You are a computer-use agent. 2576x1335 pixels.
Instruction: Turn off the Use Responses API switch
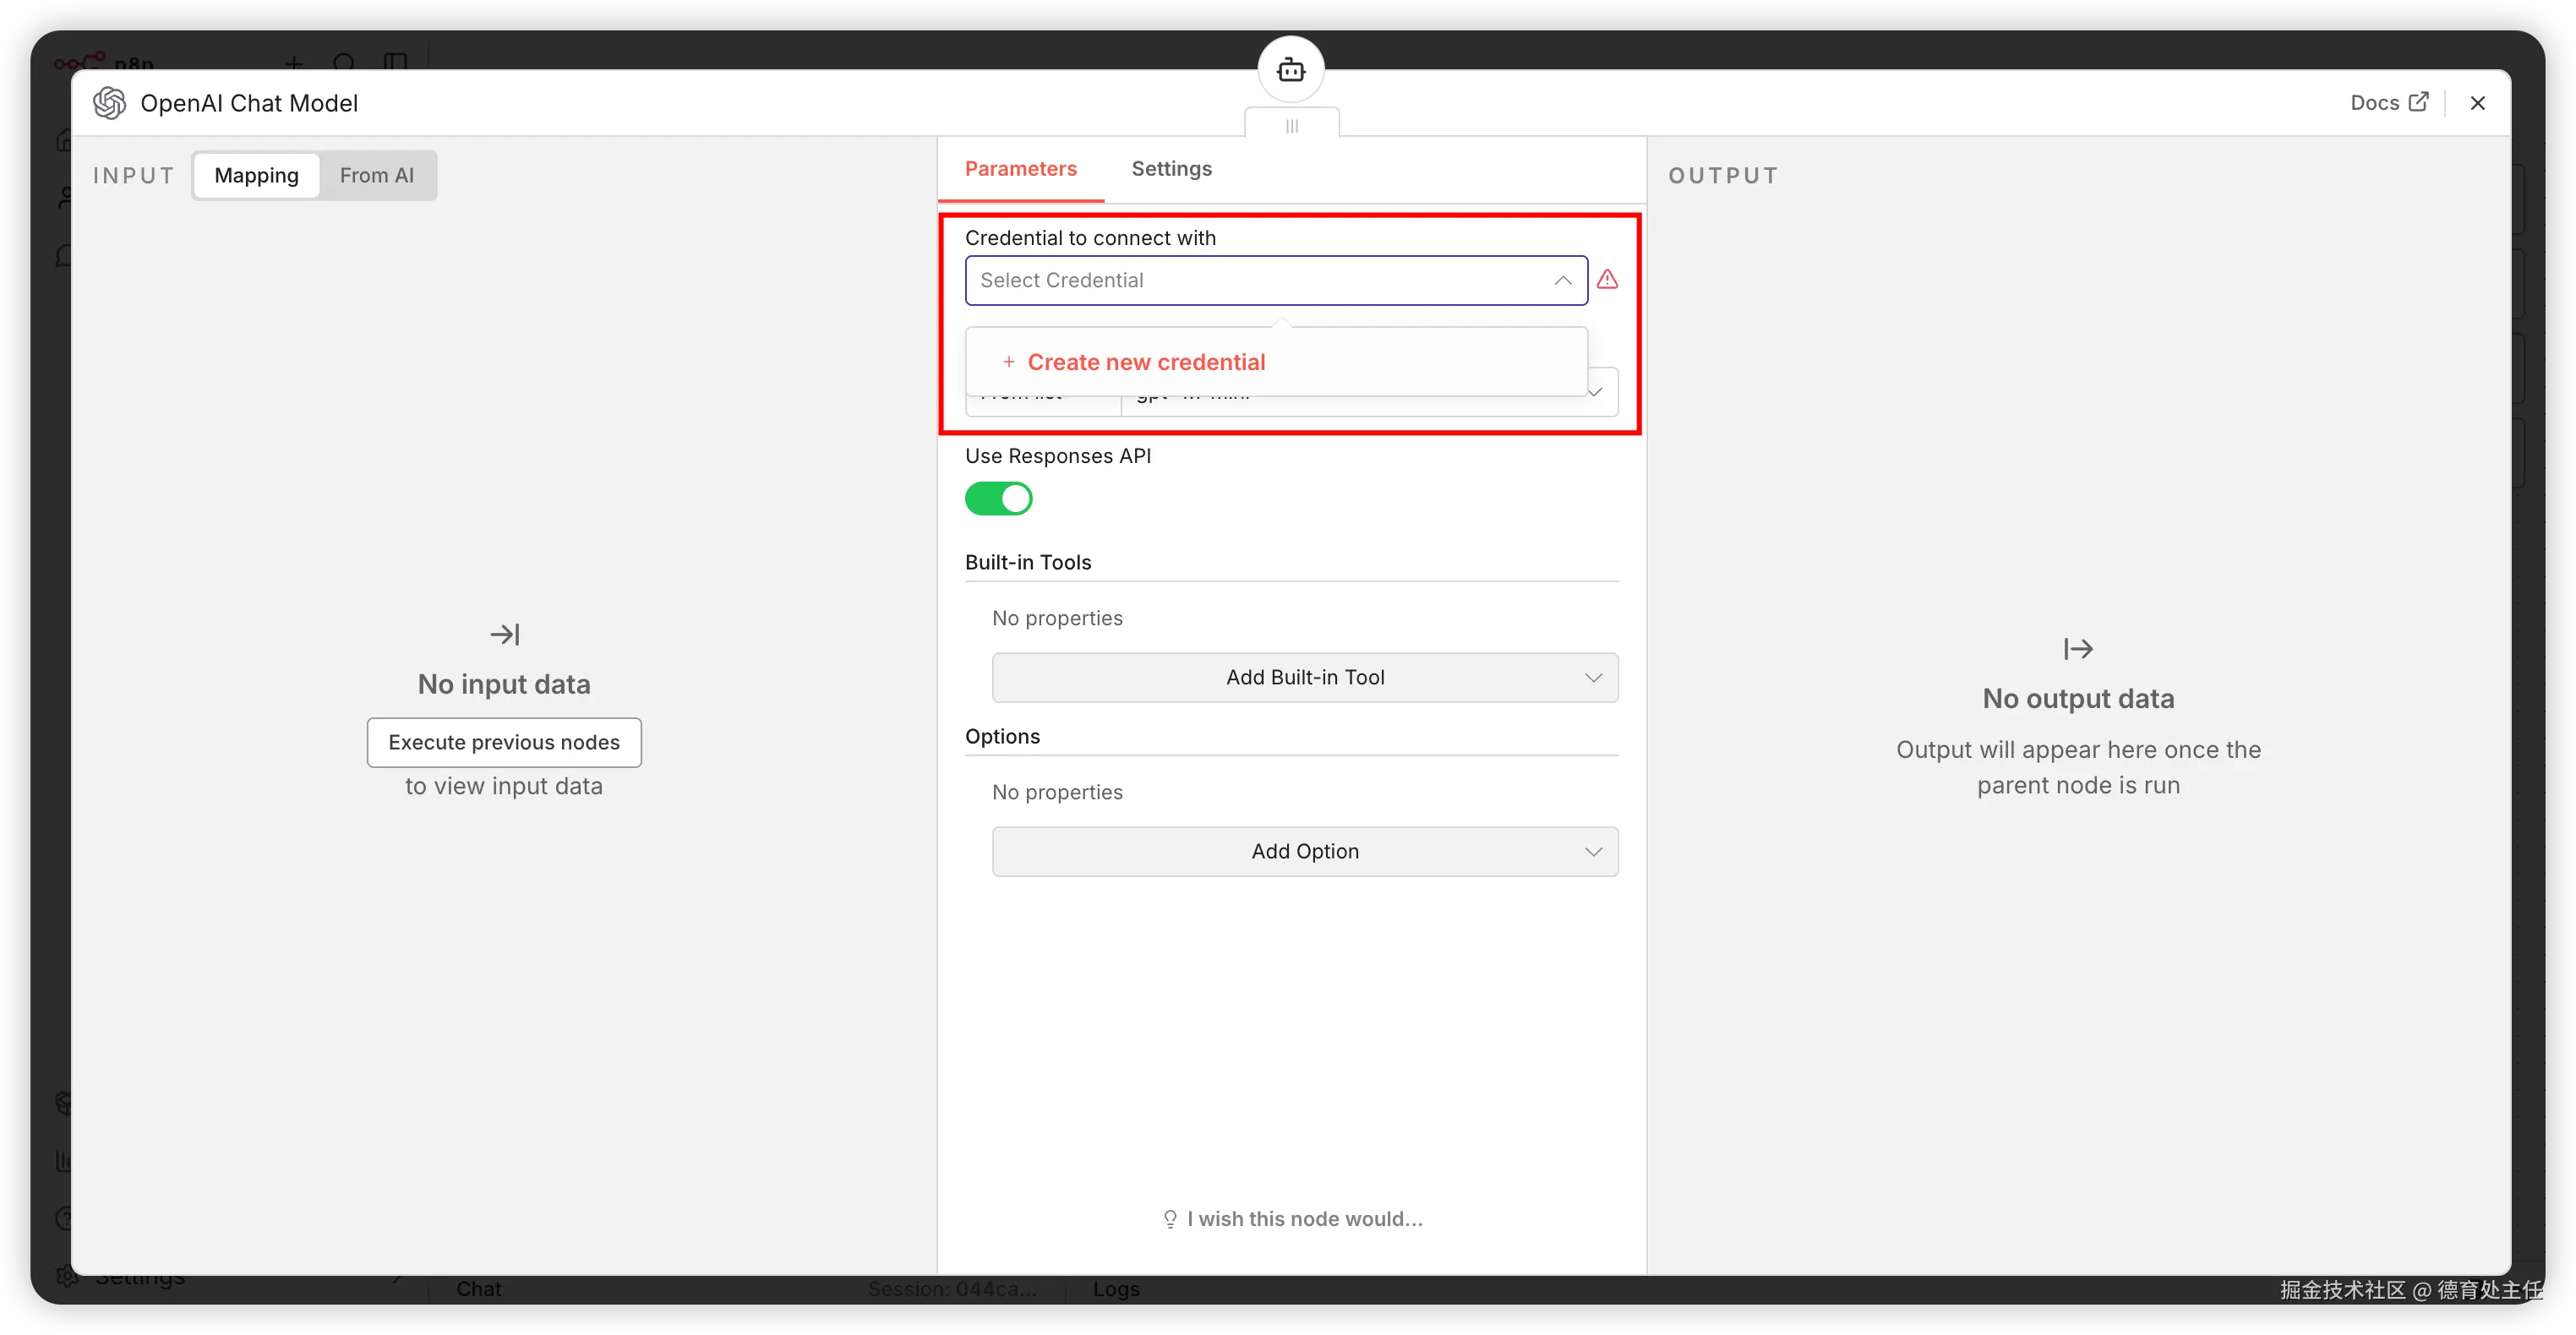click(998, 498)
